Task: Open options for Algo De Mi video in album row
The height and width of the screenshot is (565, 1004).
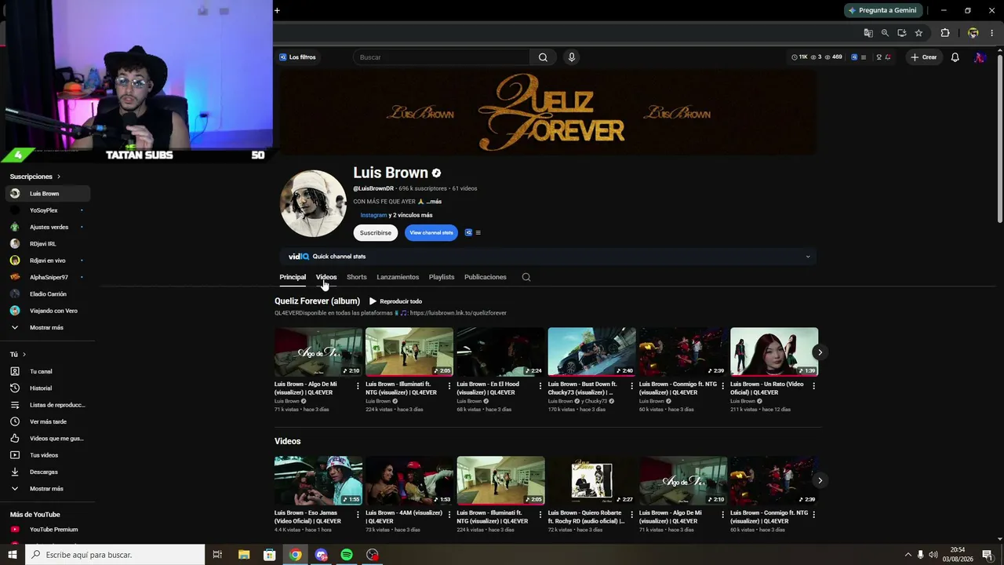Action: pyautogui.click(x=358, y=385)
